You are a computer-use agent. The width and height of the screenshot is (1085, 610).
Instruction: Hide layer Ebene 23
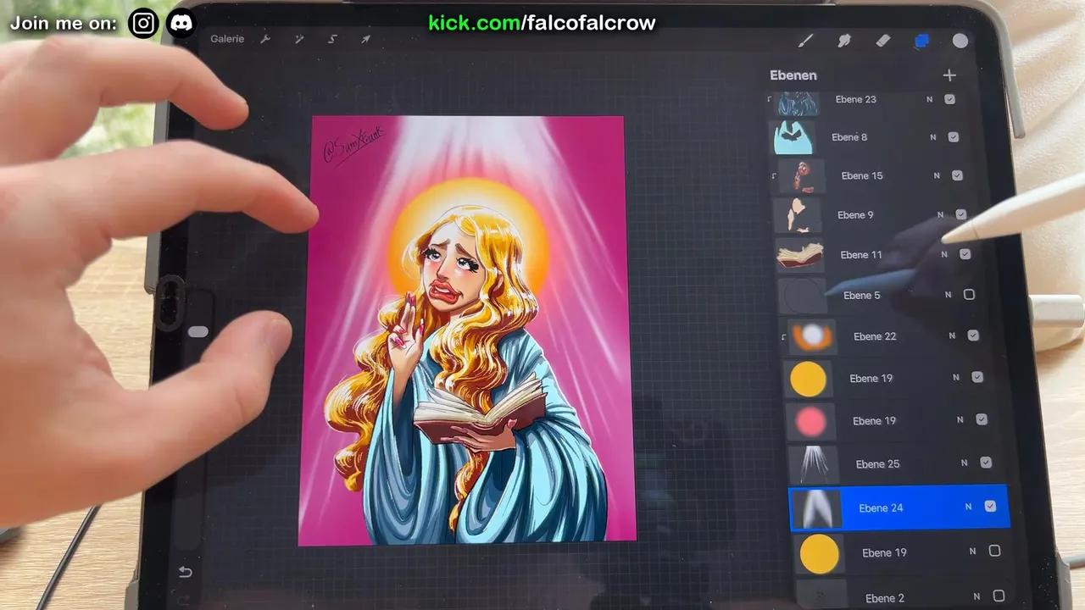949,99
